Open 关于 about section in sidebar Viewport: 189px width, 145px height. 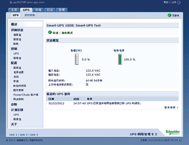tap(14, 124)
